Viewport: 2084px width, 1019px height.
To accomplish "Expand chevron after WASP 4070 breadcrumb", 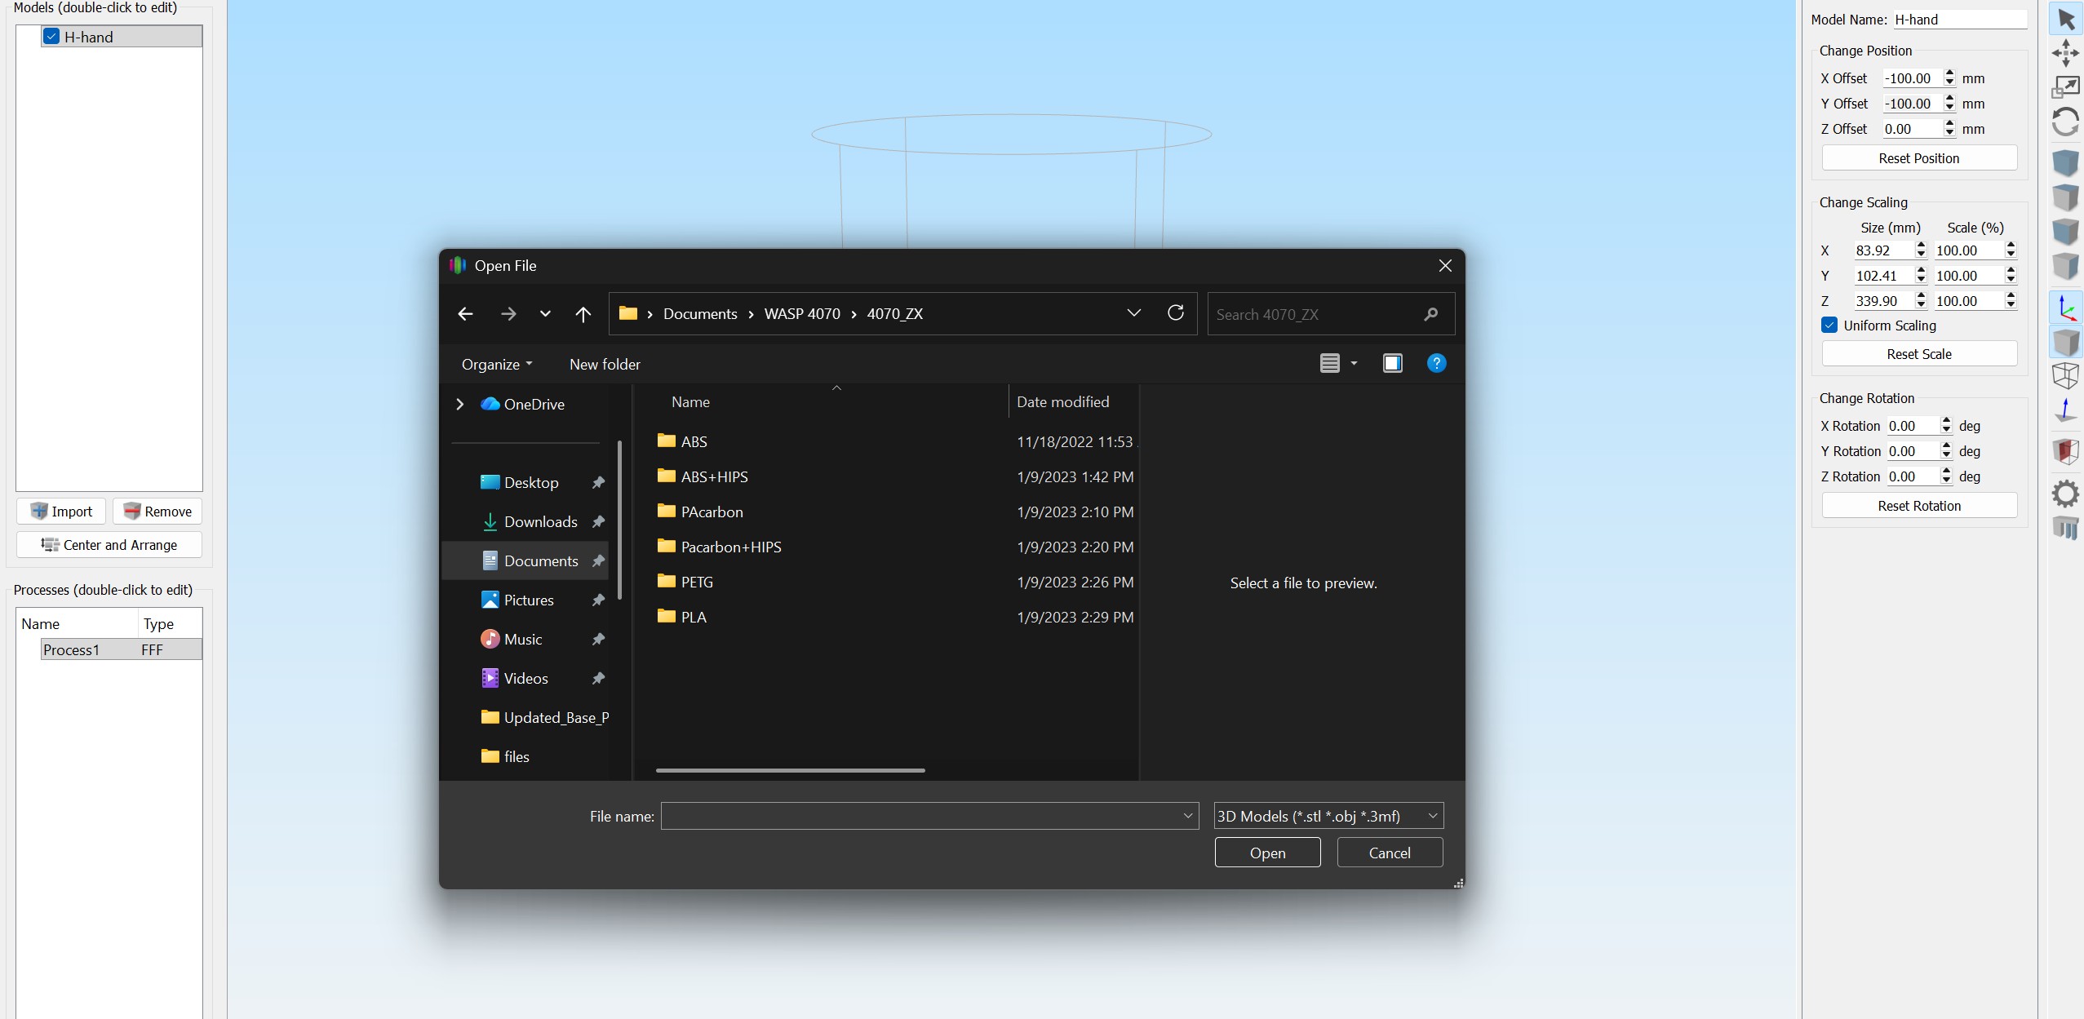I will pos(854,314).
